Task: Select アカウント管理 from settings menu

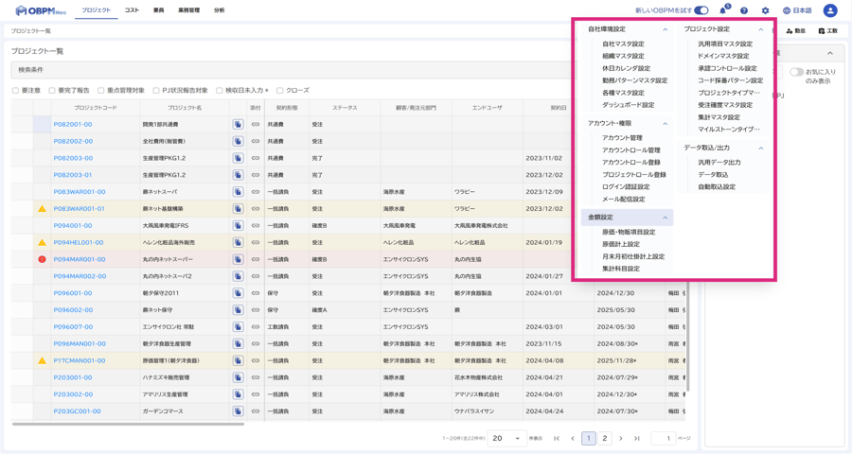Action: click(622, 138)
